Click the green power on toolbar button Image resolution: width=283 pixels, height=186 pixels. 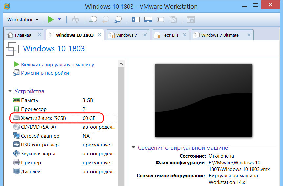point(51,19)
